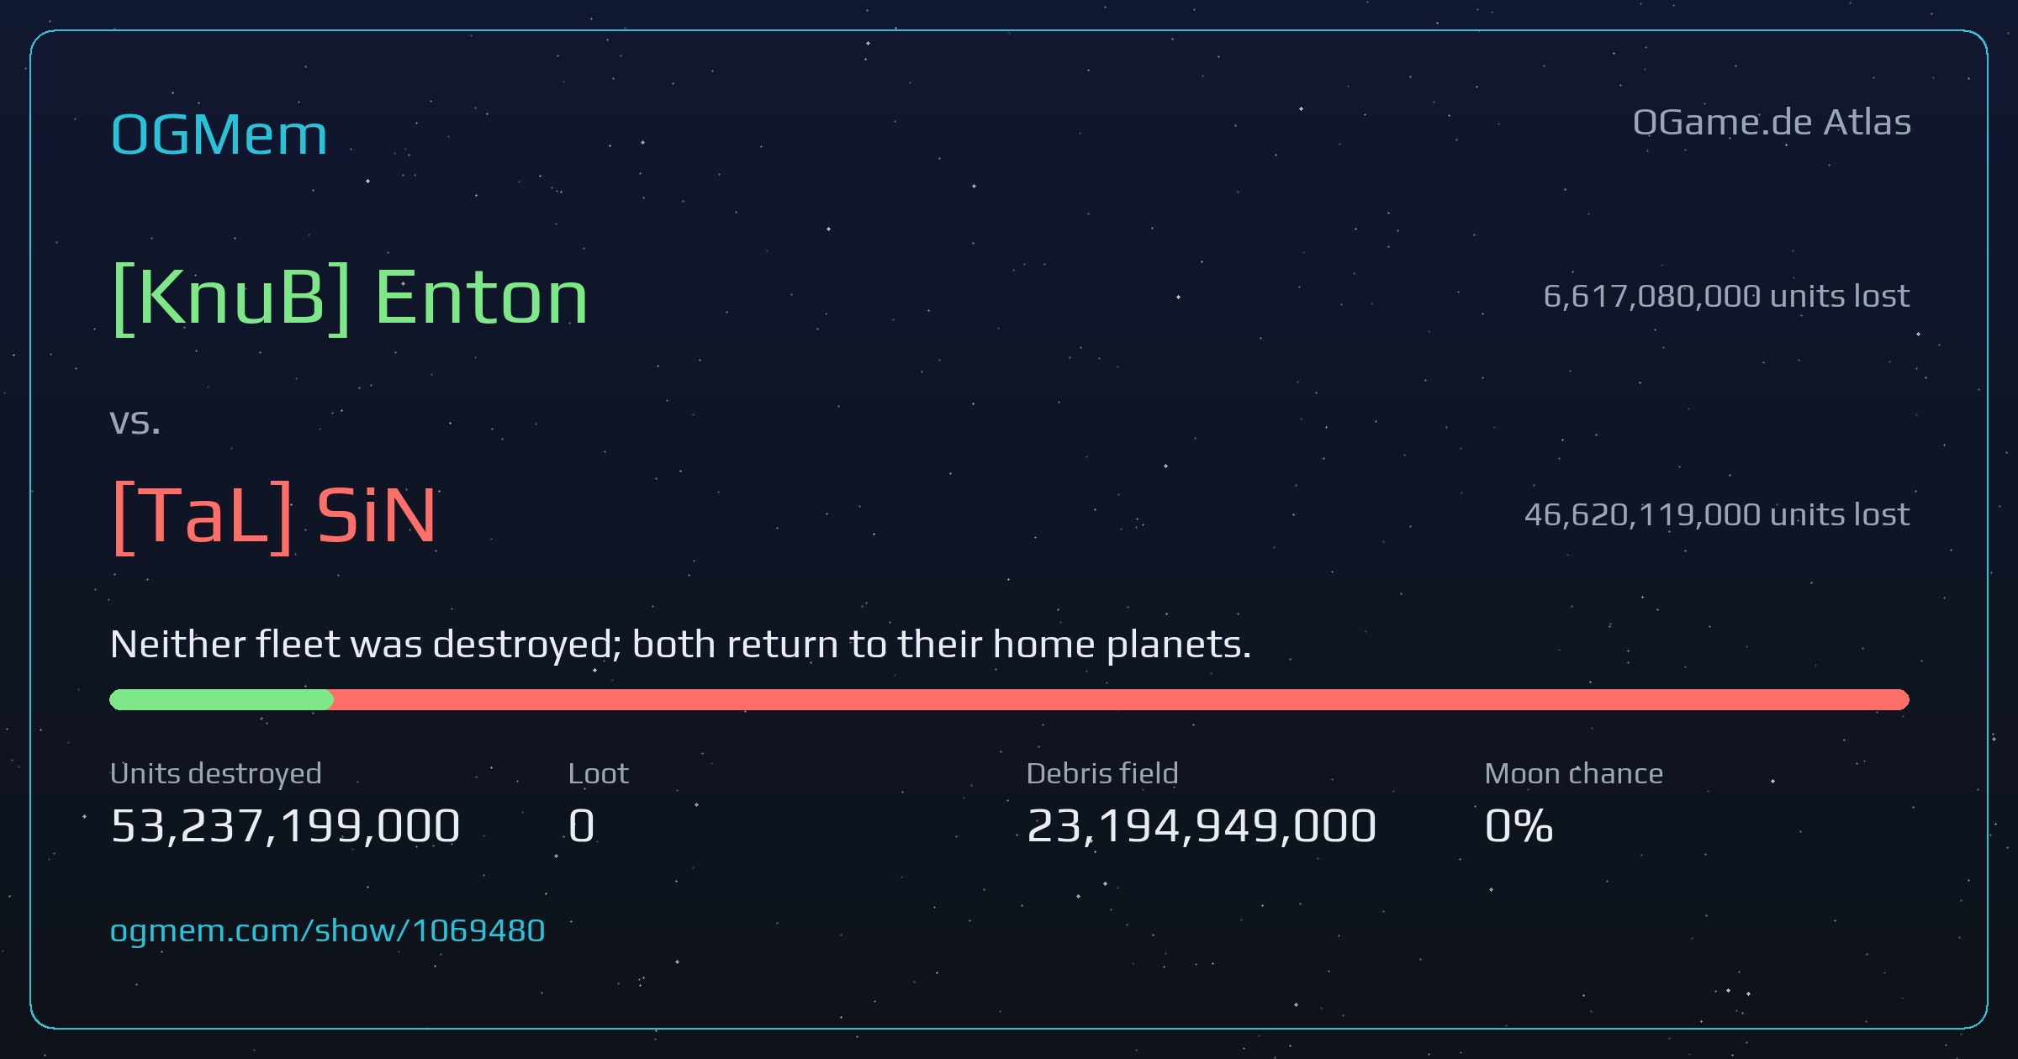This screenshot has width=2018, height=1059.
Task: Select the 53,237,199,000 units destroyed value
Action: [285, 825]
